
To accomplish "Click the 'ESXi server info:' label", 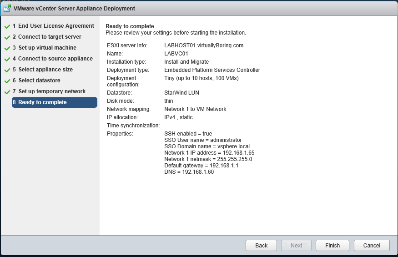I will pos(127,45).
